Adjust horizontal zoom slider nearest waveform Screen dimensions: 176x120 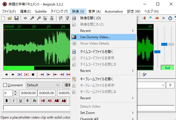click(157, 52)
